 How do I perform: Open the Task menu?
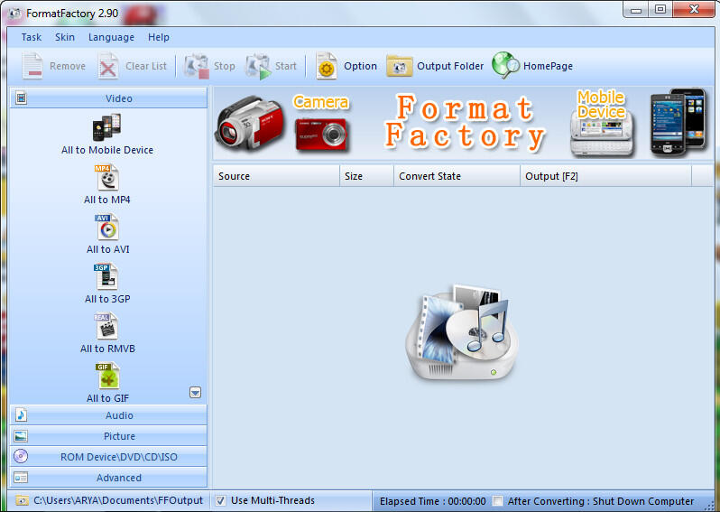point(32,37)
